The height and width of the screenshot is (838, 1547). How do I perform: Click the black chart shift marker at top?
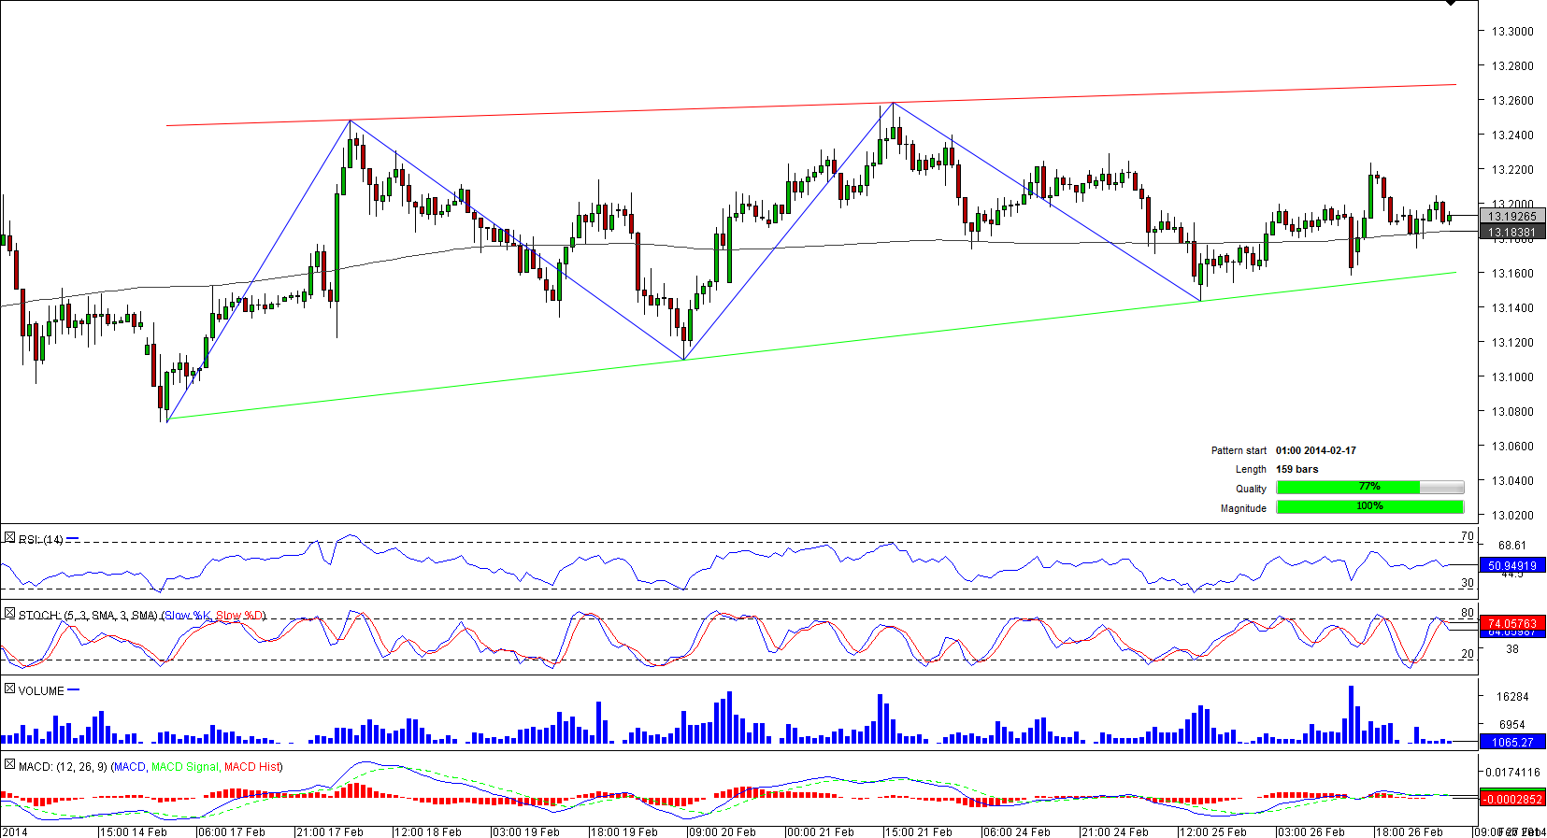pos(1451,4)
